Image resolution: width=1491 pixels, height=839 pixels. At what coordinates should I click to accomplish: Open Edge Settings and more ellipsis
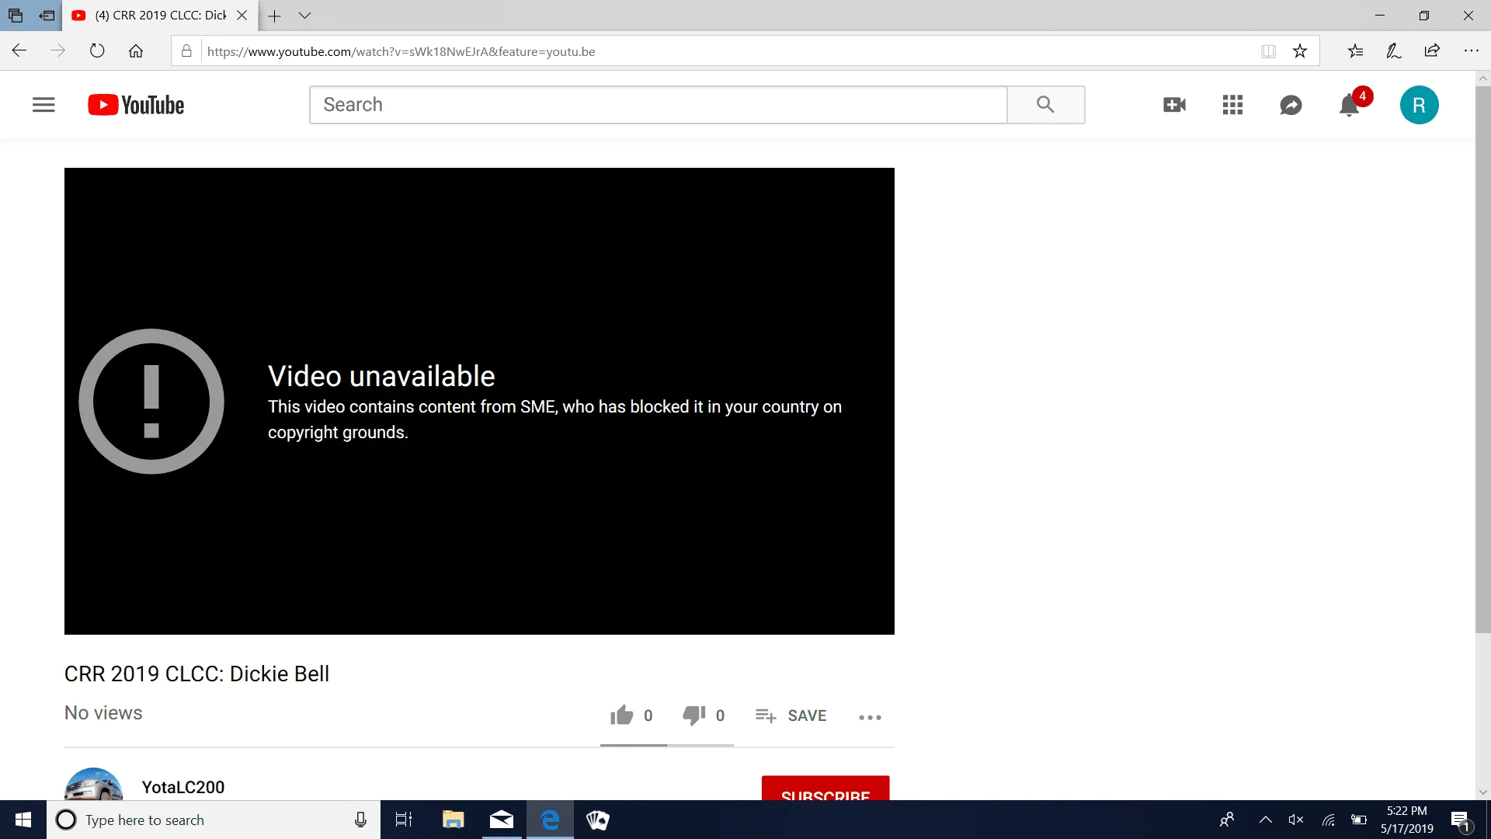click(1471, 51)
